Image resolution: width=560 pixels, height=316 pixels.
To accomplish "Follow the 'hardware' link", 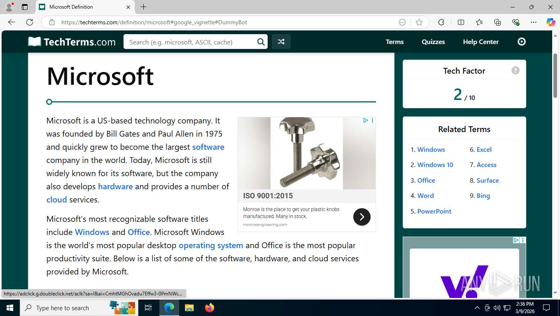I will click(x=115, y=186).
